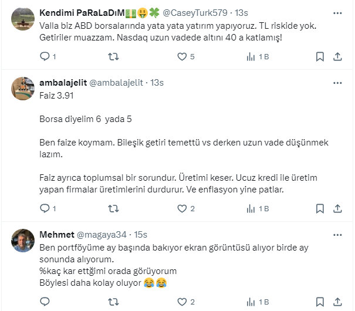Retweet the Kendimi PaRaLaDıM post
This screenshot has height=311, width=355.
tap(114, 57)
